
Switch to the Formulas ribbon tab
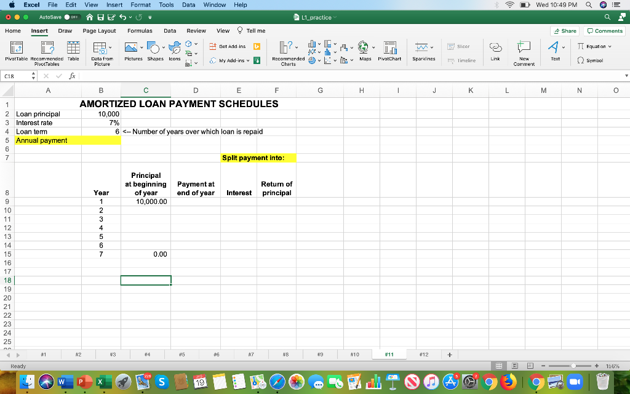(x=140, y=31)
